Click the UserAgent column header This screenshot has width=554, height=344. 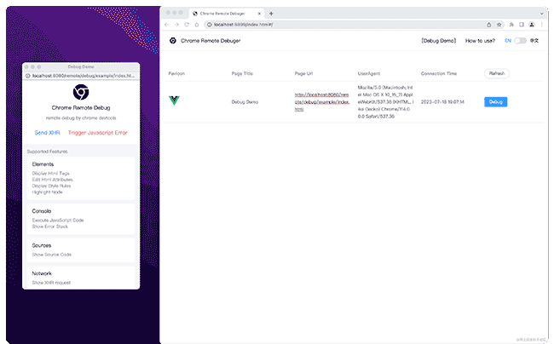369,73
